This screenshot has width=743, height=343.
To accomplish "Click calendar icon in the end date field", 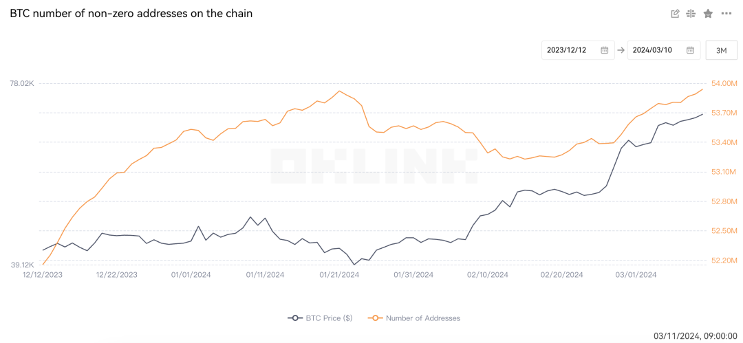I will (x=690, y=50).
